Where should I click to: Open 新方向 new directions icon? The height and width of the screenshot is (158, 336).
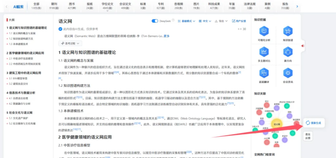[x=288, y=52]
